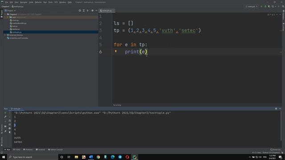Screen dimensions: 285x160
Task: Open the File menu
Action: pyautogui.click(x=7, y=2)
